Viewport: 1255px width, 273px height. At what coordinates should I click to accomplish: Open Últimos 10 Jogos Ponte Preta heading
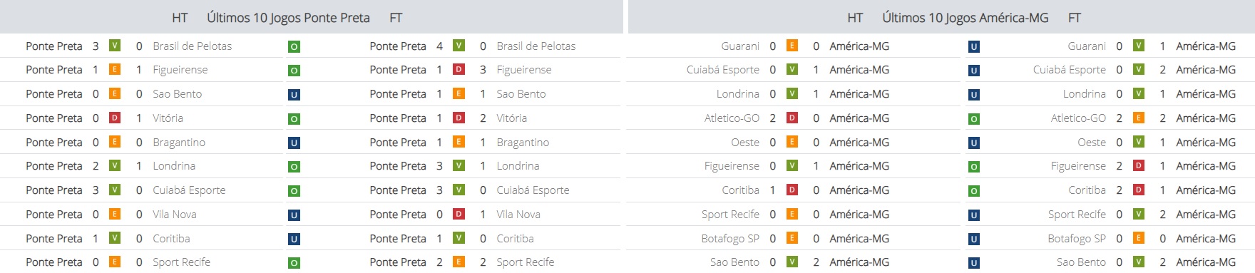coord(288,18)
